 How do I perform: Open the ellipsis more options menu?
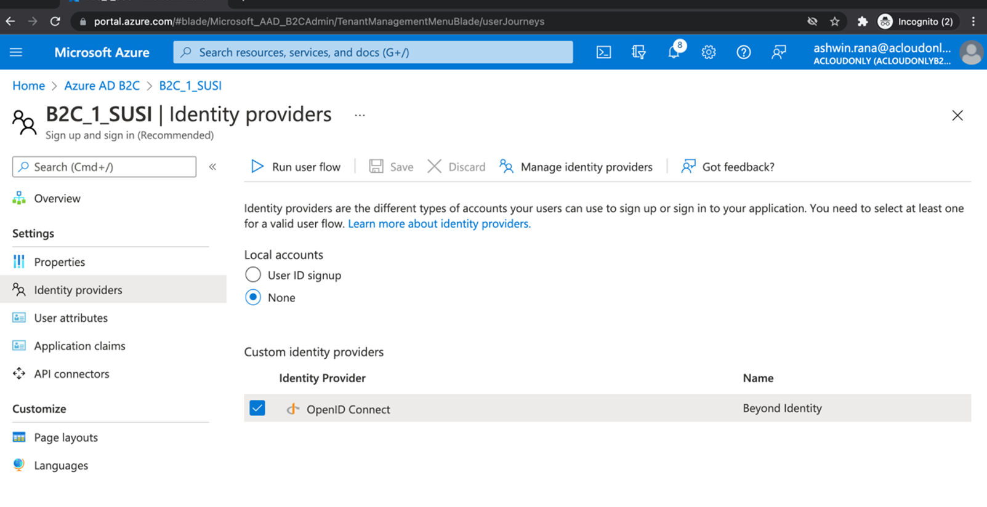point(360,115)
